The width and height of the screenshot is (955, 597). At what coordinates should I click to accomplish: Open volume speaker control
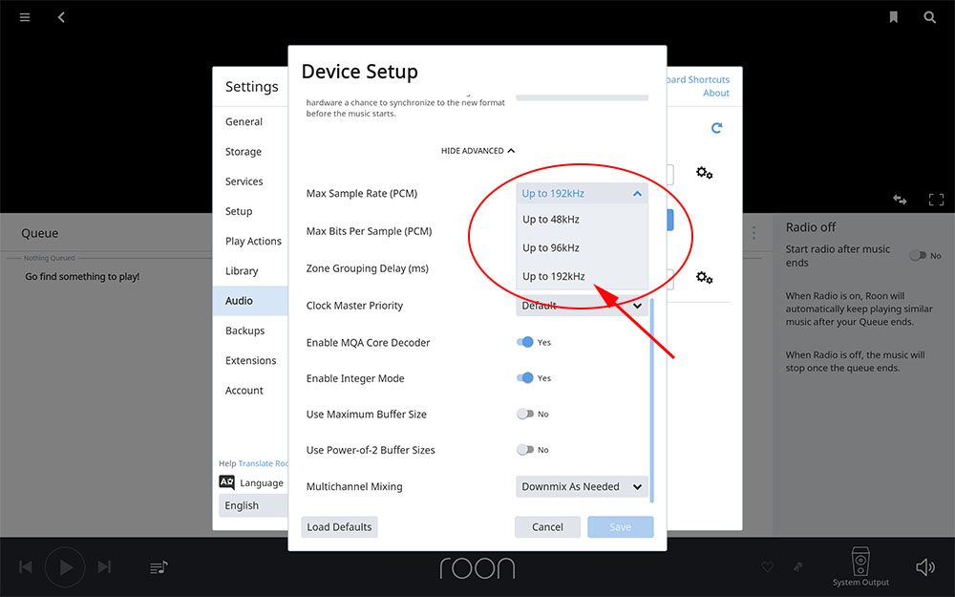pyautogui.click(x=924, y=567)
